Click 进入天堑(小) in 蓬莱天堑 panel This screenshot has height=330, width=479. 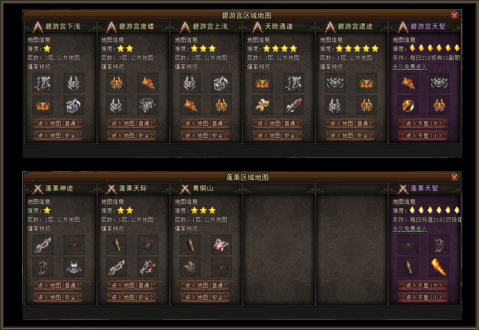click(423, 297)
